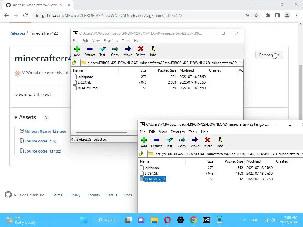Click horizontal scrollbar in zip 7-Zip window

[x=101, y=133]
